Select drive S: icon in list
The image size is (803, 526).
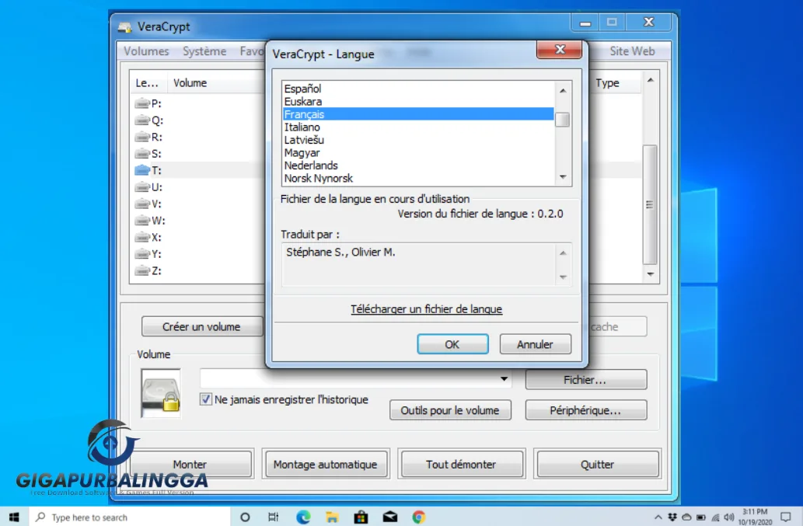pyautogui.click(x=142, y=154)
